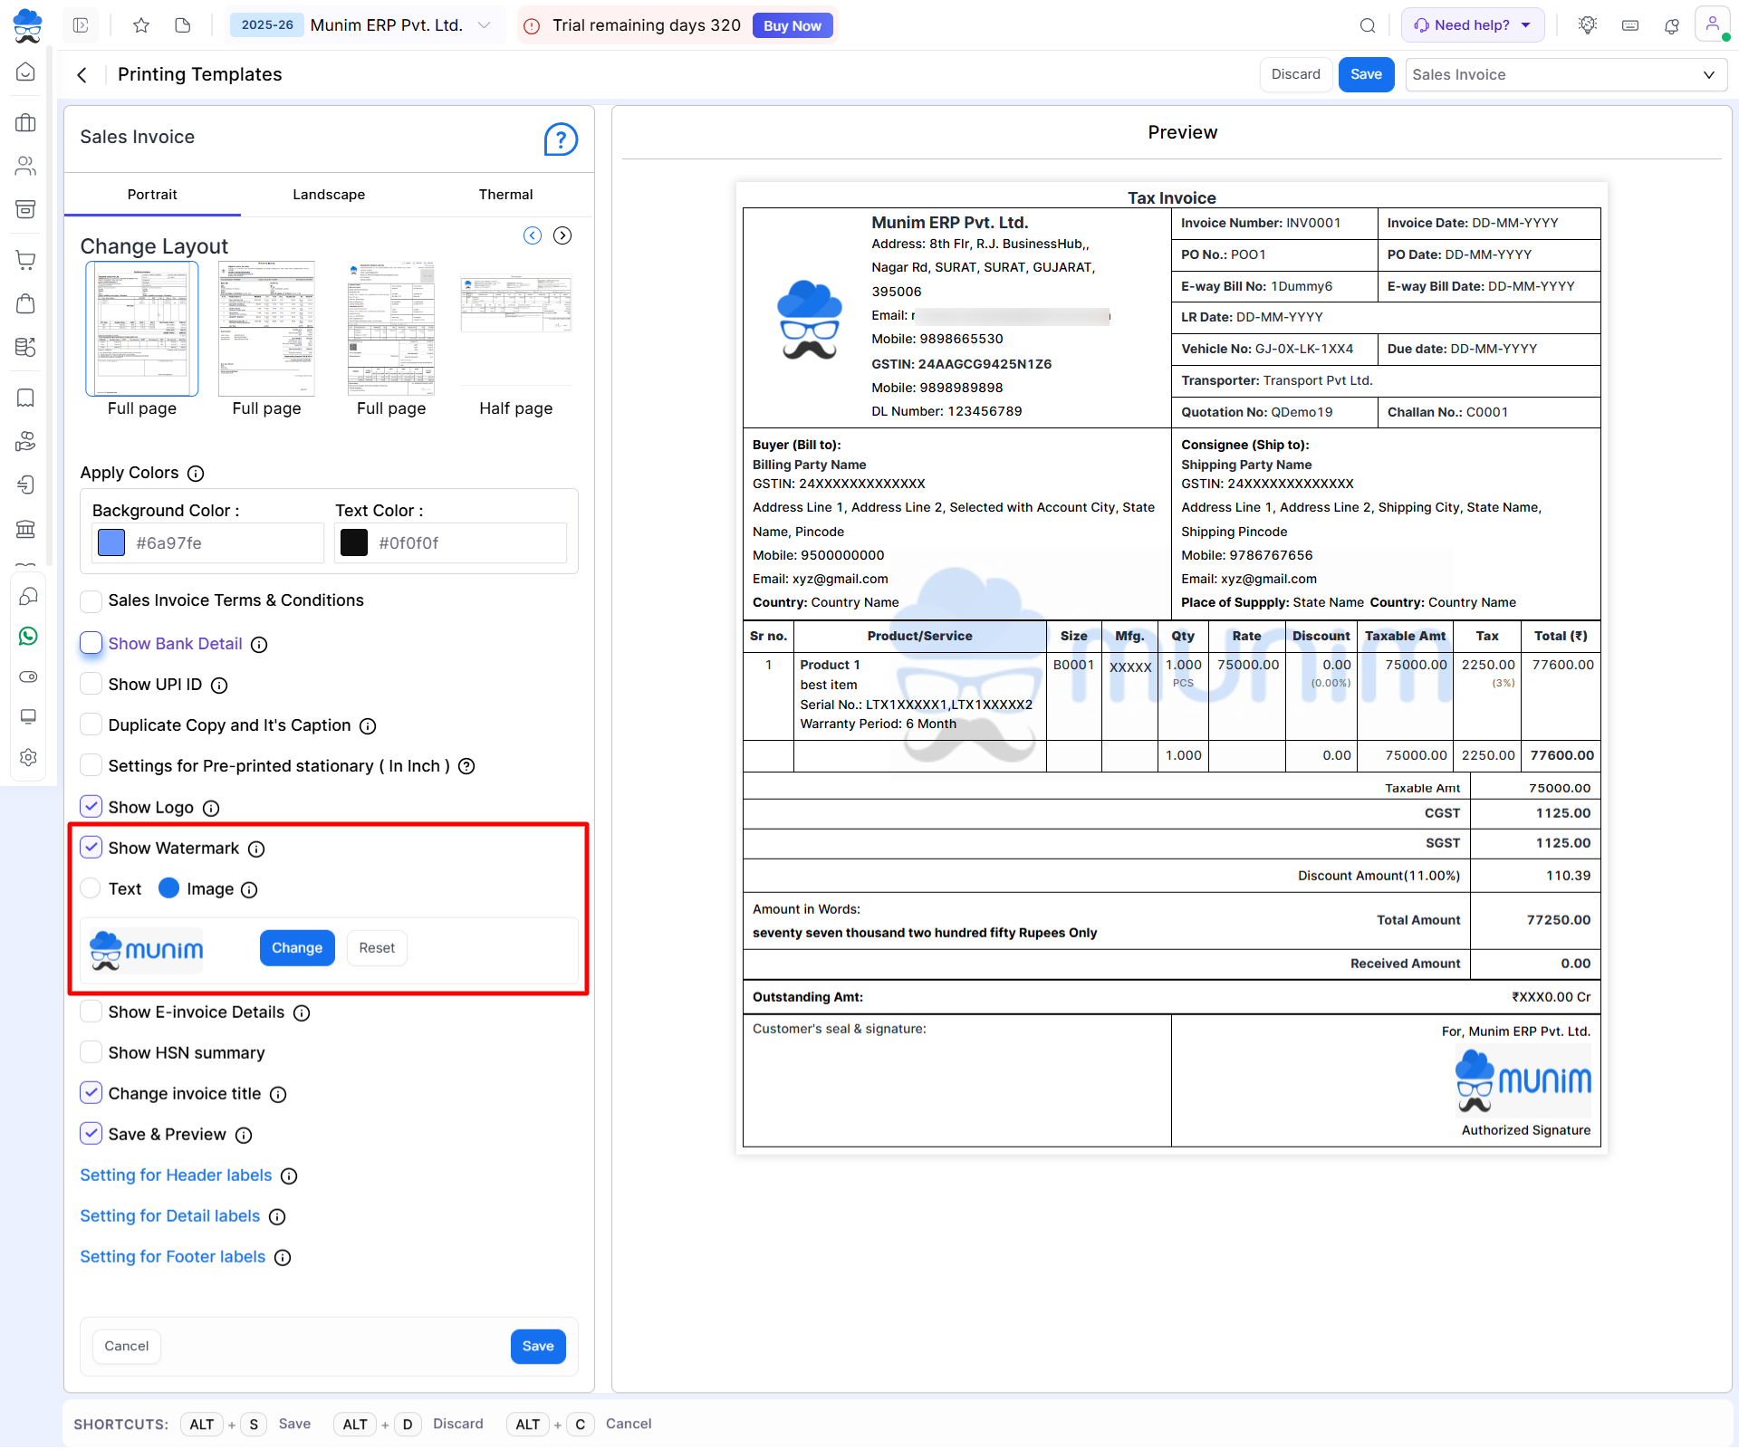
Task: Click the settings gear in sidebar
Action: [28, 757]
